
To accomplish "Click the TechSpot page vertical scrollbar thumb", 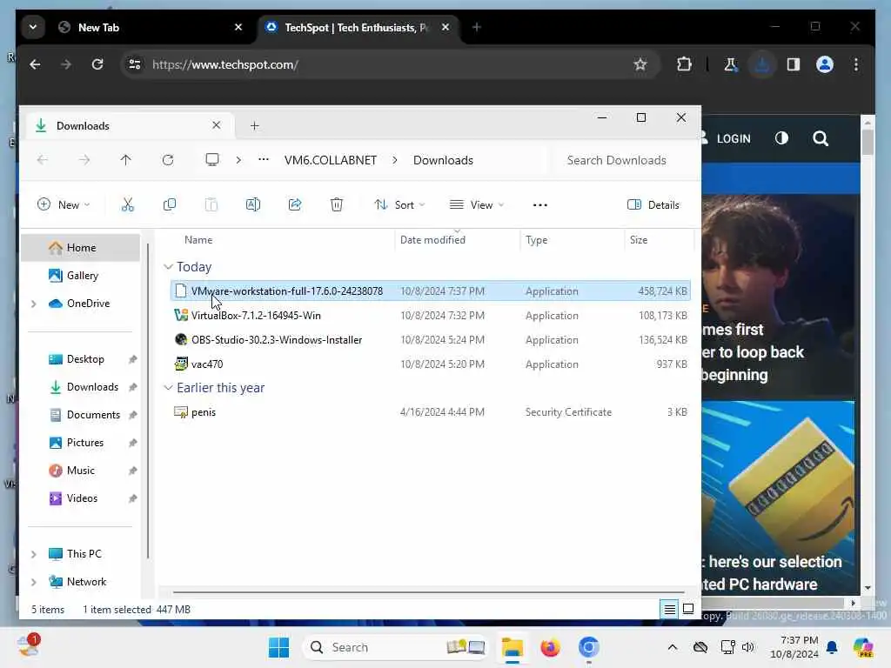I will (x=868, y=142).
